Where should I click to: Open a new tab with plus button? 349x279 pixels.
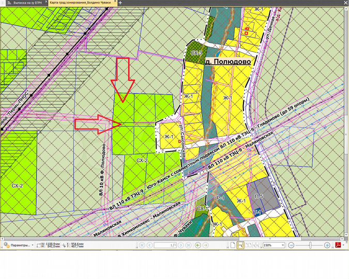(x=120, y=3)
